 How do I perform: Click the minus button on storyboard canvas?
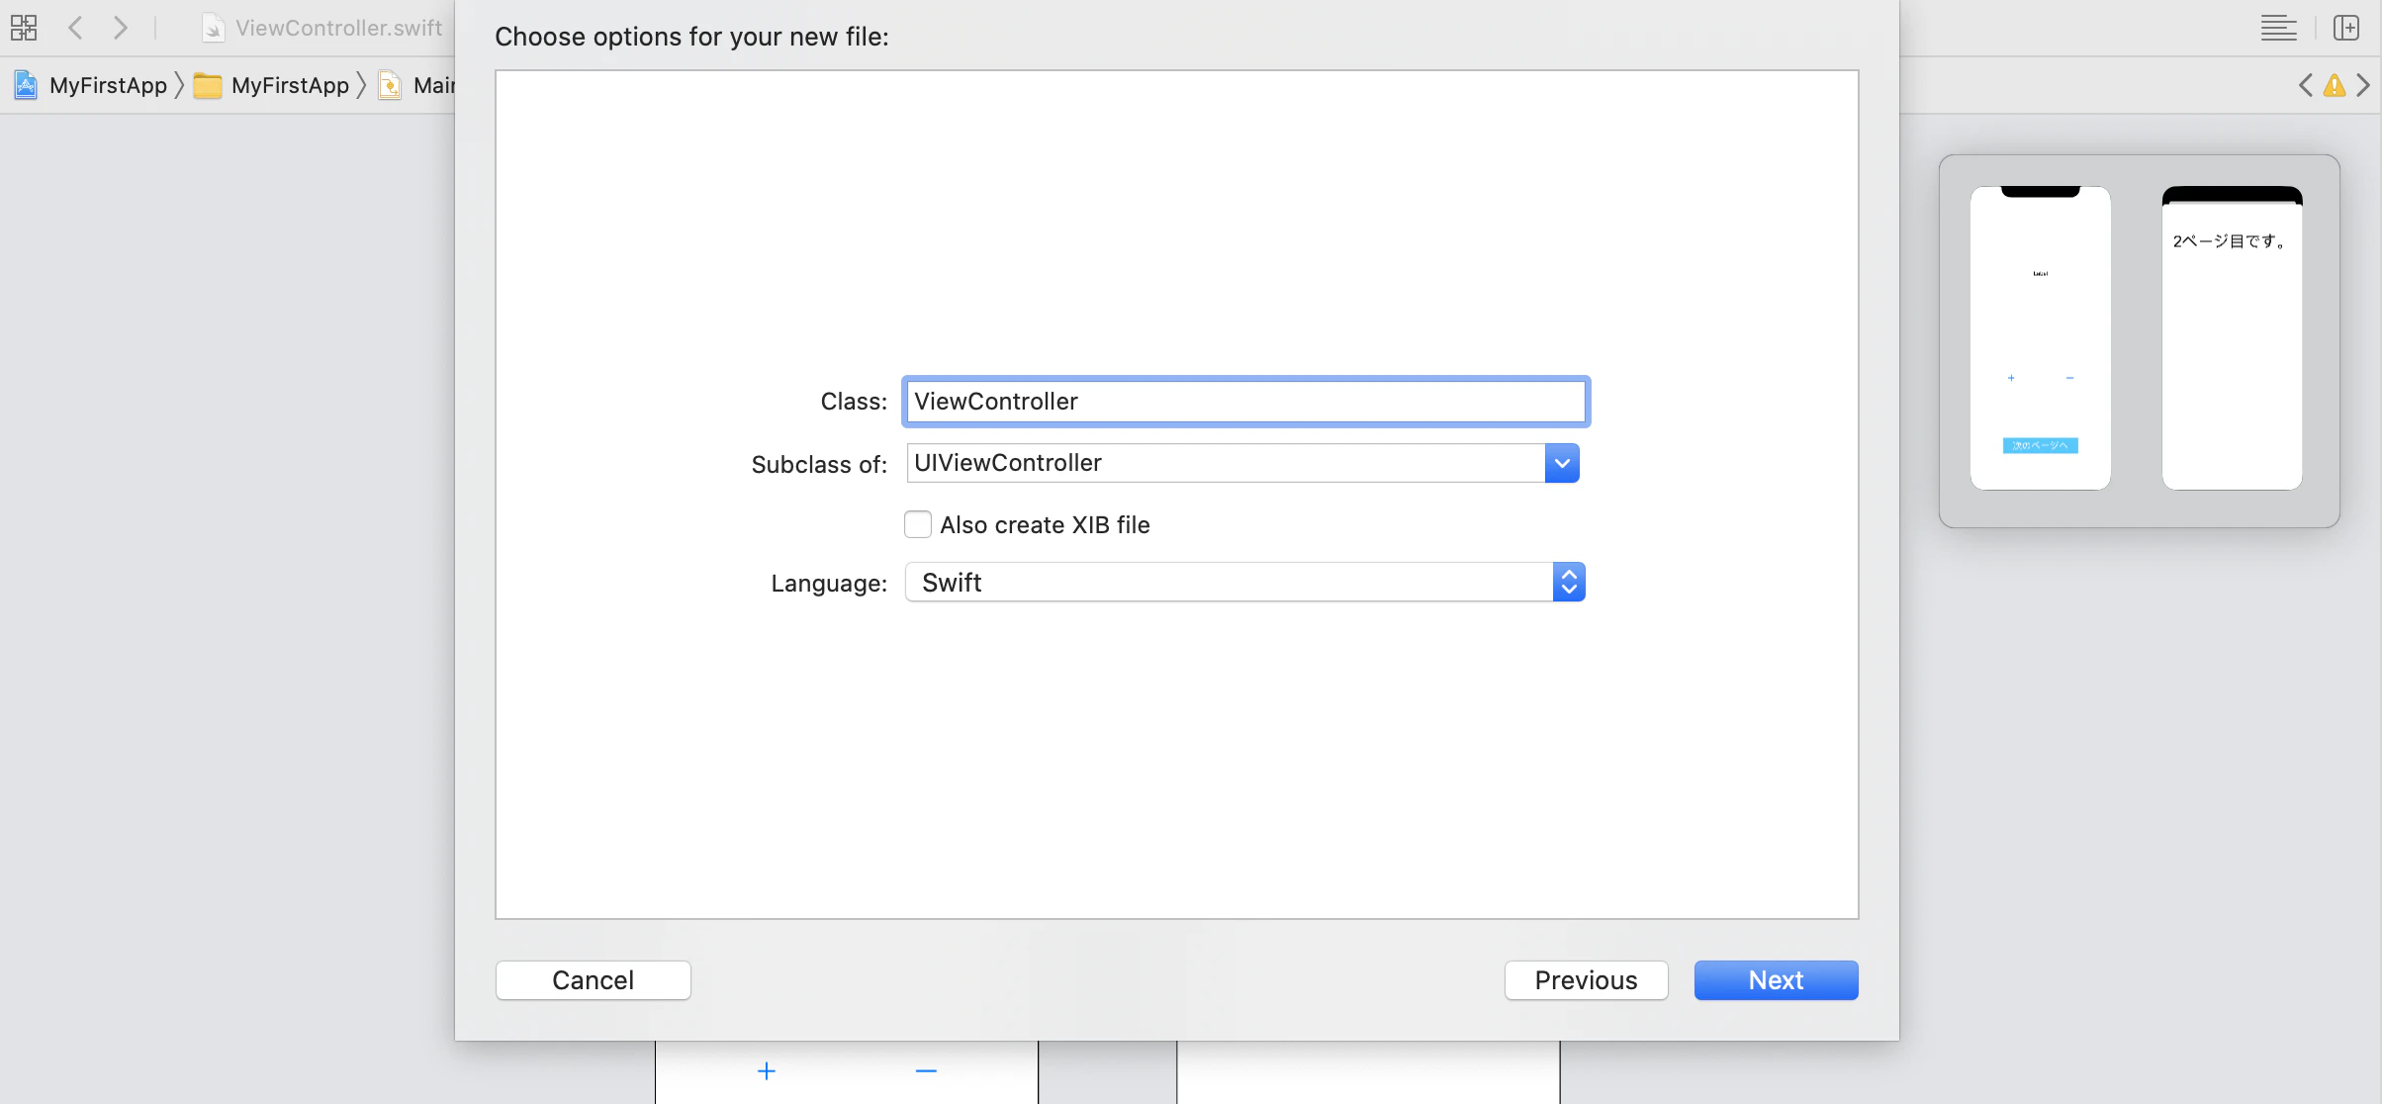click(926, 1071)
